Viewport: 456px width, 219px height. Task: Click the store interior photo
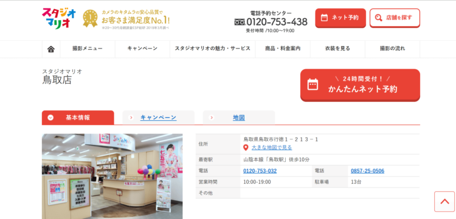click(x=112, y=177)
